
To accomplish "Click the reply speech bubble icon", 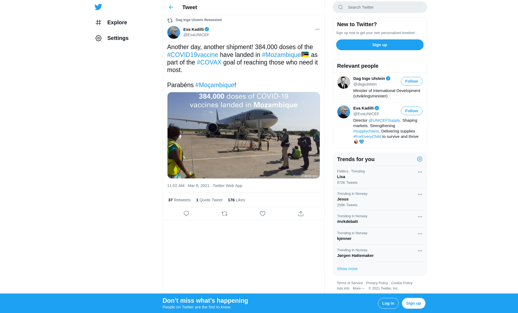I will [186, 213].
